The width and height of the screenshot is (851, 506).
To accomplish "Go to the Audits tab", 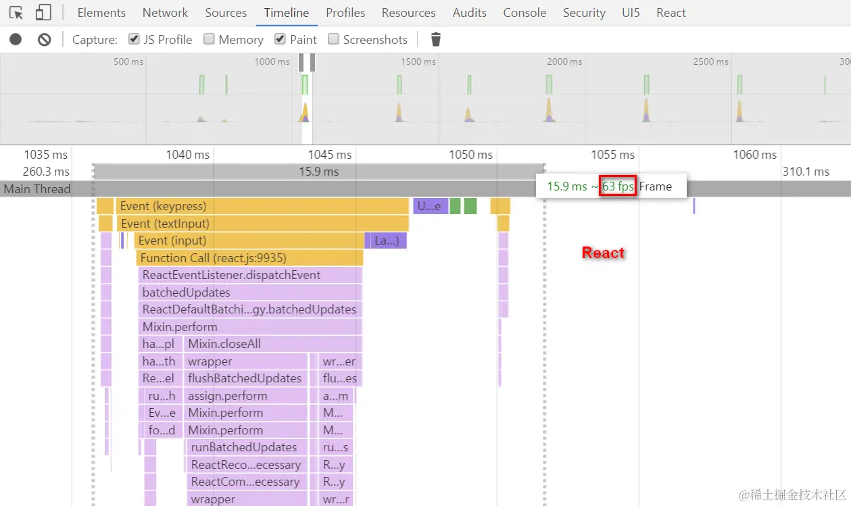I will 470,13.
